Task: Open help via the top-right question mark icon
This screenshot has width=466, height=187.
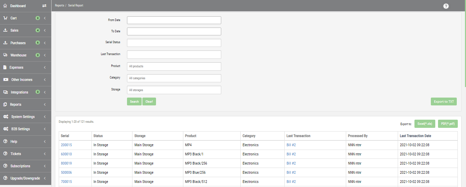Action: (446, 6)
